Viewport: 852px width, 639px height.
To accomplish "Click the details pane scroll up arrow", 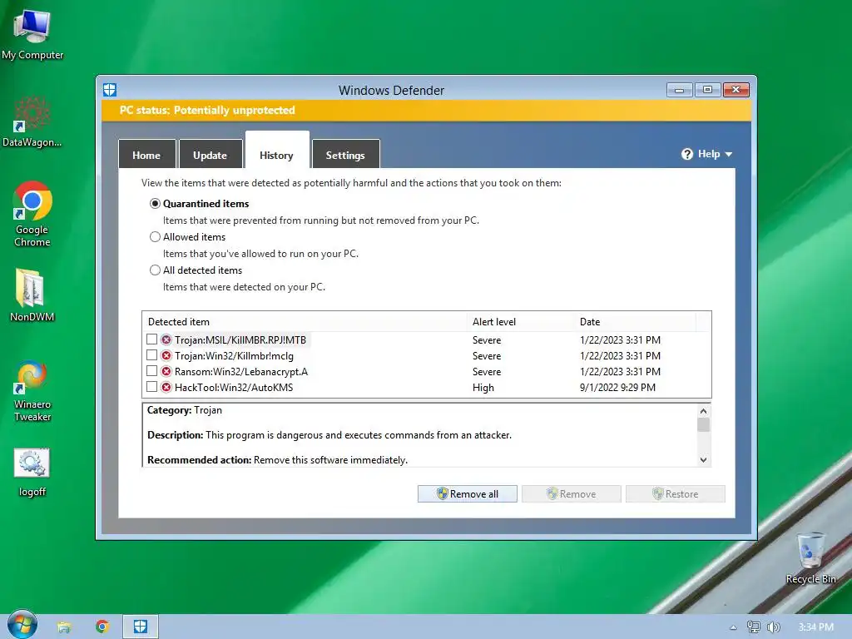I will 703,411.
